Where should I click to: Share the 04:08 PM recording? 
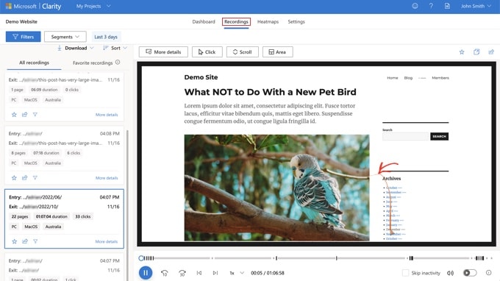coord(24,178)
